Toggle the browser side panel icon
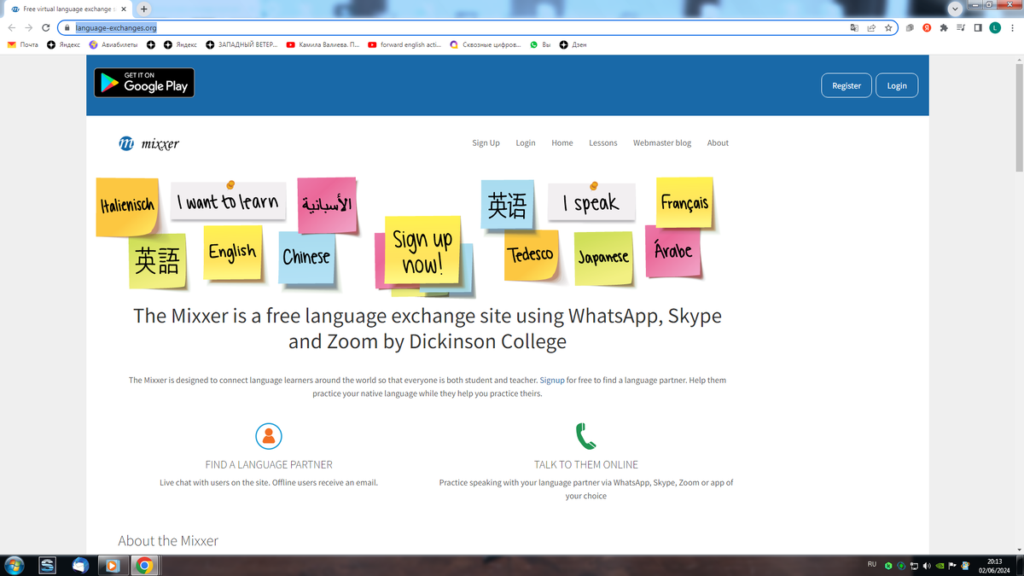The image size is (1024, 576). coord(978,27)
